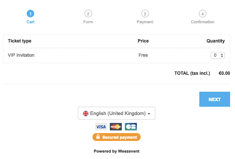Select the Confirmation step label
The image size is (235, 159).
203,22
